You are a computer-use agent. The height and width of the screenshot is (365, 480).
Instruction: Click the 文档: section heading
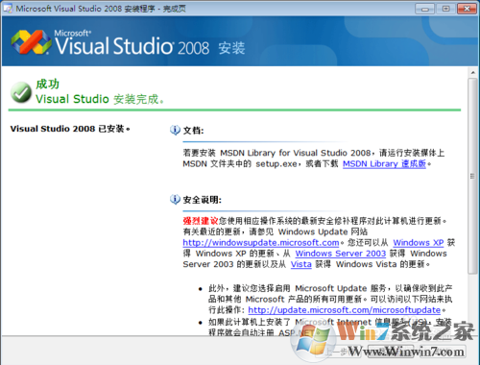point(193,131)
